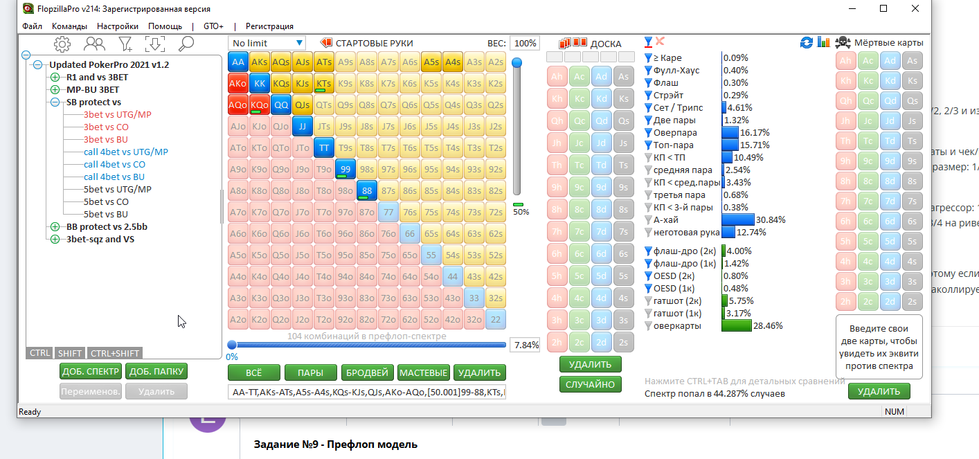Image resolution: width=979 pixels, height=459 pixels.
Task: Toggle the filter funnel for Стрэйт
Action: click(649, 96)
